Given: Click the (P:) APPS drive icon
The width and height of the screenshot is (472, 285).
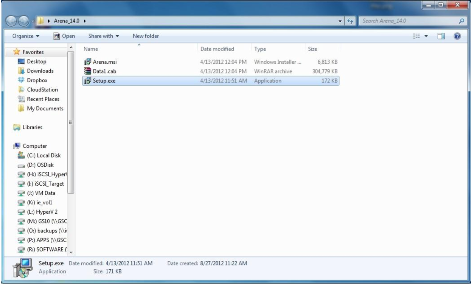Looking at the screenshot, I should pos(21,240).
